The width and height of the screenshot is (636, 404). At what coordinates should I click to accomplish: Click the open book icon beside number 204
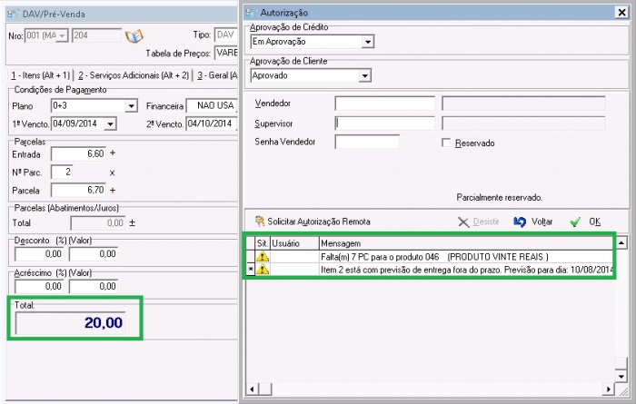134,35
